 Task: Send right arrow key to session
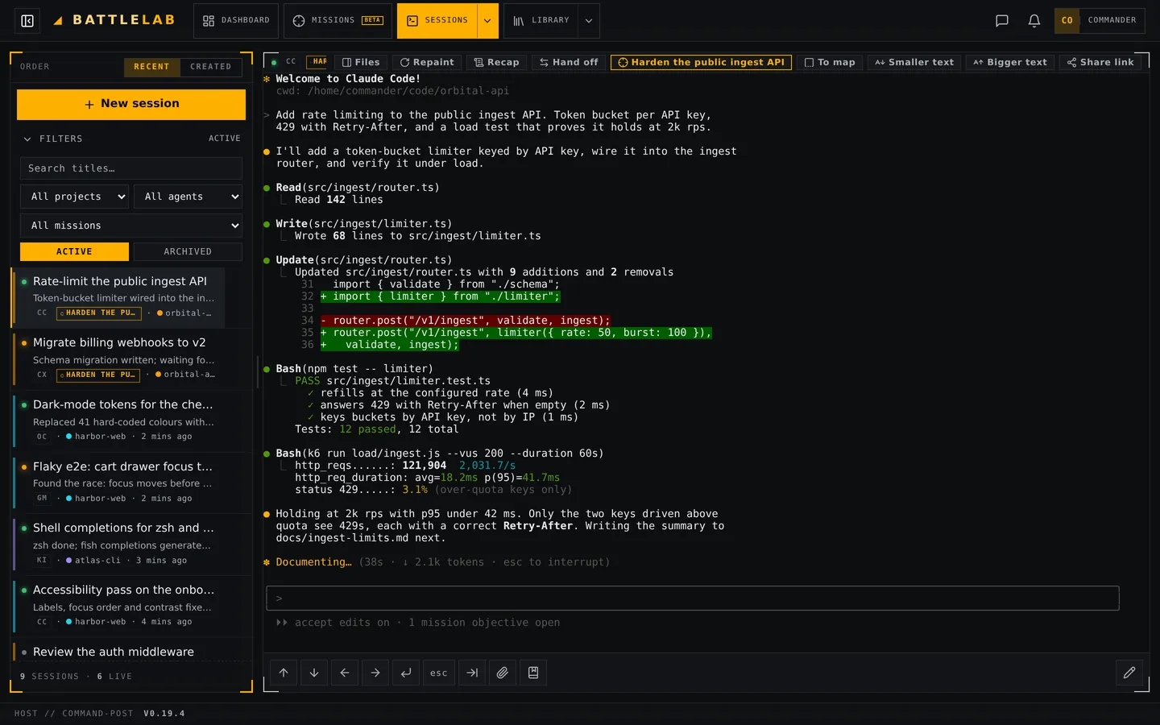pyautogui.click(x=375, y=673)
